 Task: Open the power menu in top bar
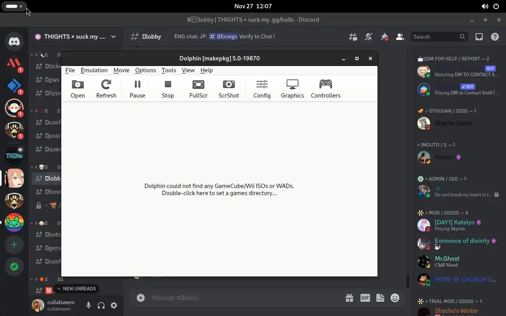click(x=497, y=6)
